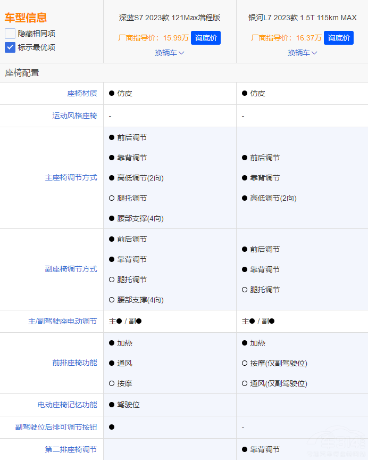Click the 16.37万 guide price for 银河L7
The width and height of the screenshot is (368, 460).
tap(310, 38)
